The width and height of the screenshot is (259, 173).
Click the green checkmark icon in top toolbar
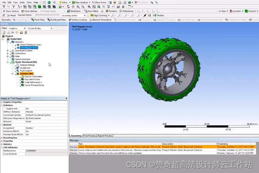tap(49, 2)
